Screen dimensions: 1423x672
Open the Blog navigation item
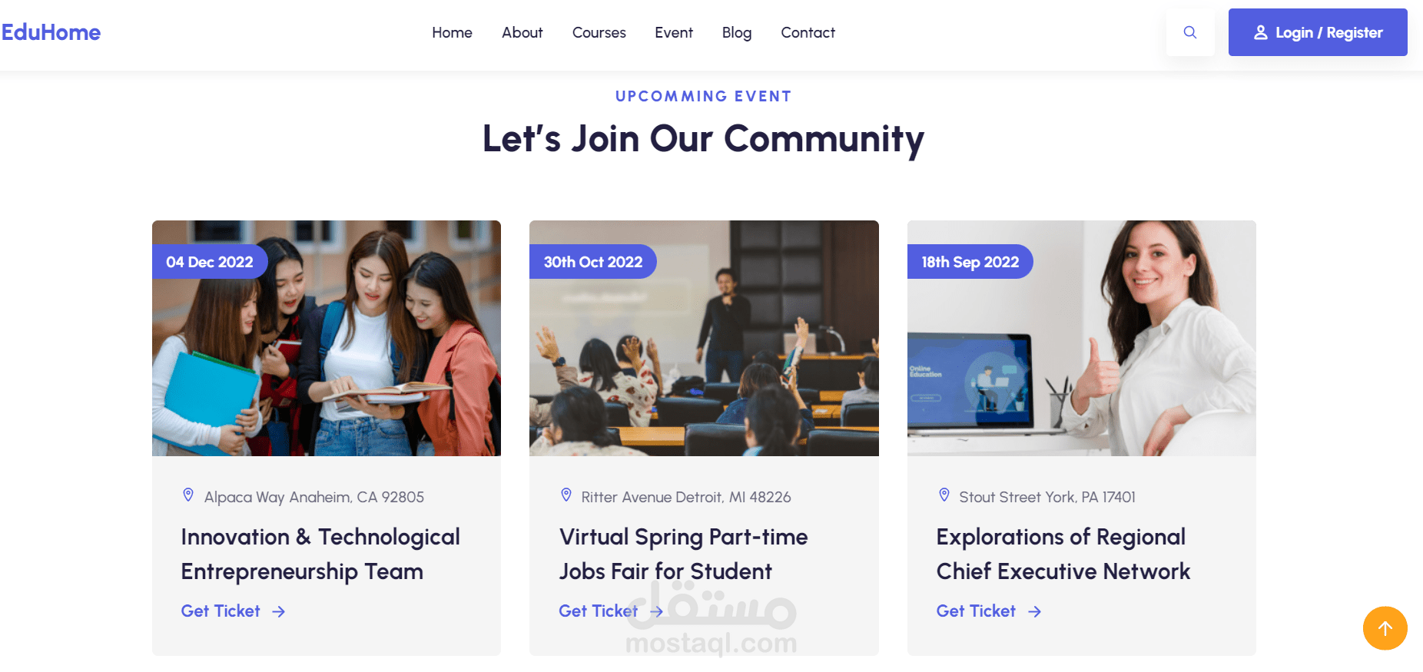[x=737, y=32]
